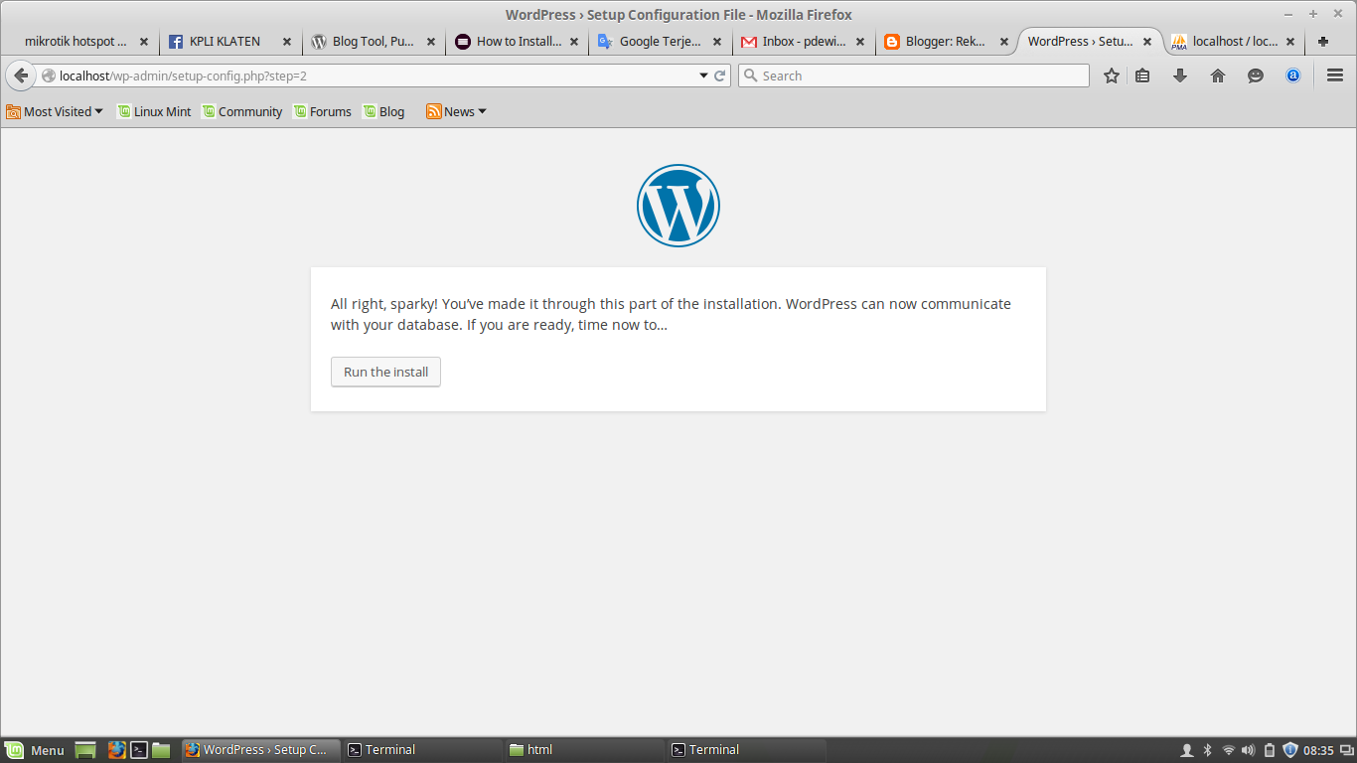
Task: Open the Wi-Fi network tray icon
Action: pyautogui.click(x=1229, y=750)
